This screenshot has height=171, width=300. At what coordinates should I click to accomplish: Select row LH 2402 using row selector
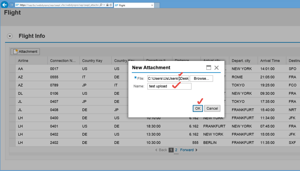pyautogui.click(x=12, y=142)
